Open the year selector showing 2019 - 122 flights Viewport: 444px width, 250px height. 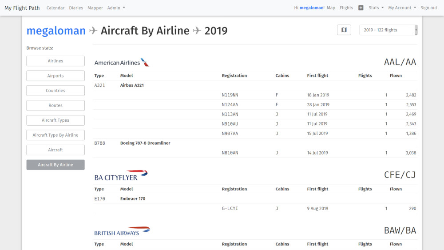388,30
